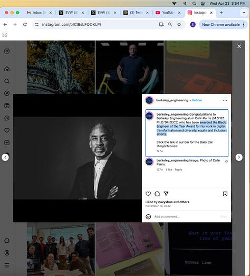Viewport: 250px width, 276px height.
Task: Expand the Chrome tab search dropdown
Action: pos(244,13)
